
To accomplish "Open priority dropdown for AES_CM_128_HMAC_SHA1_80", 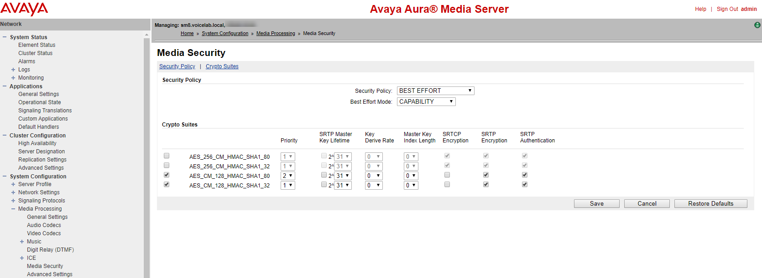I will point(287,176).
